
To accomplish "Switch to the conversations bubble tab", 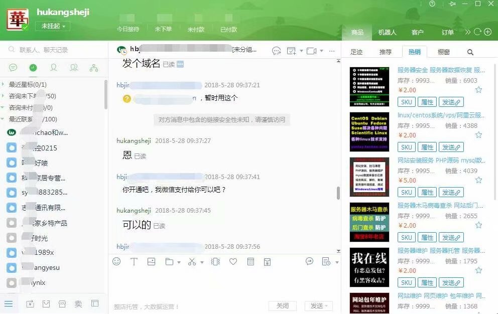I will [x=13, y=68].
